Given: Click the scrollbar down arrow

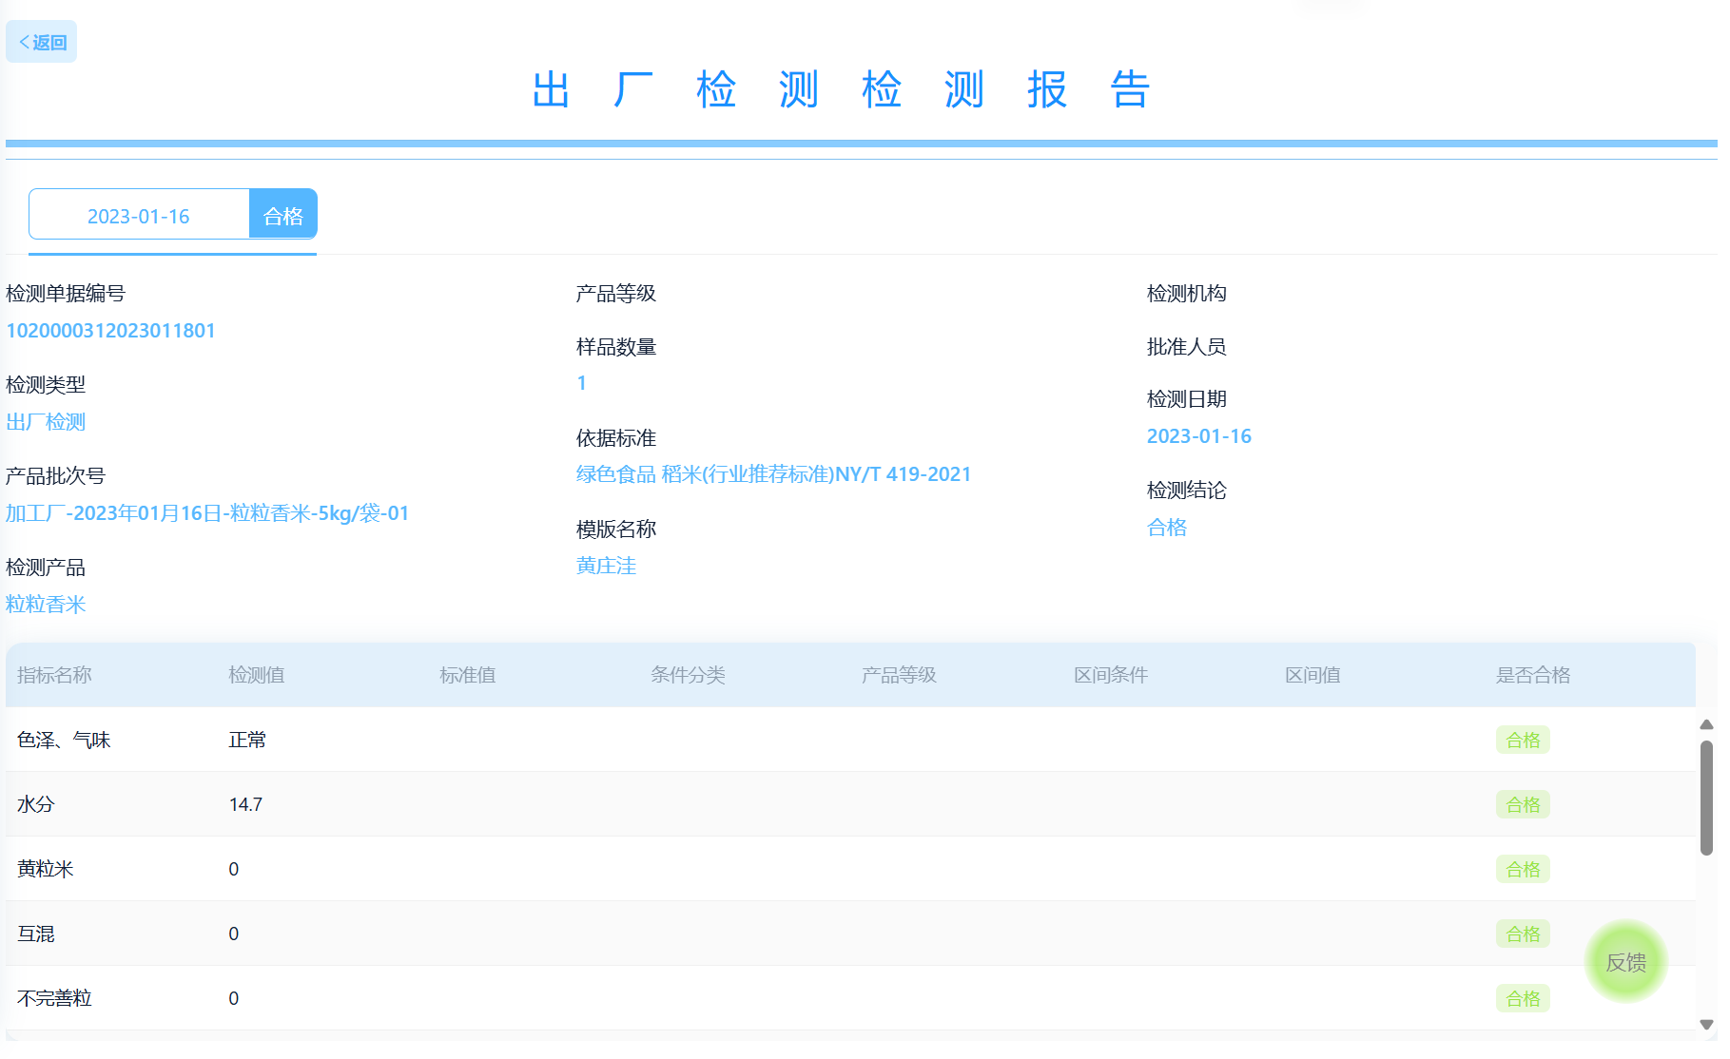Looking at the screenshot, I should [1706, 1025].
